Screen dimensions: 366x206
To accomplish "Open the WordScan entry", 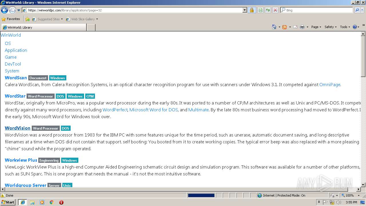I will 16,78.
